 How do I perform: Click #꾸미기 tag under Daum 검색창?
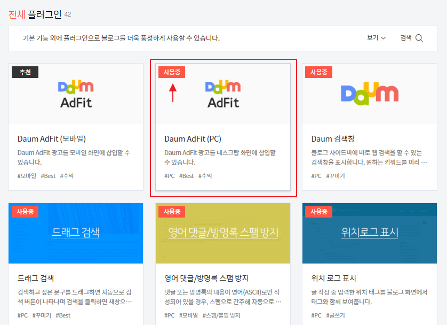pyautogui.click(x=336, y=176)
